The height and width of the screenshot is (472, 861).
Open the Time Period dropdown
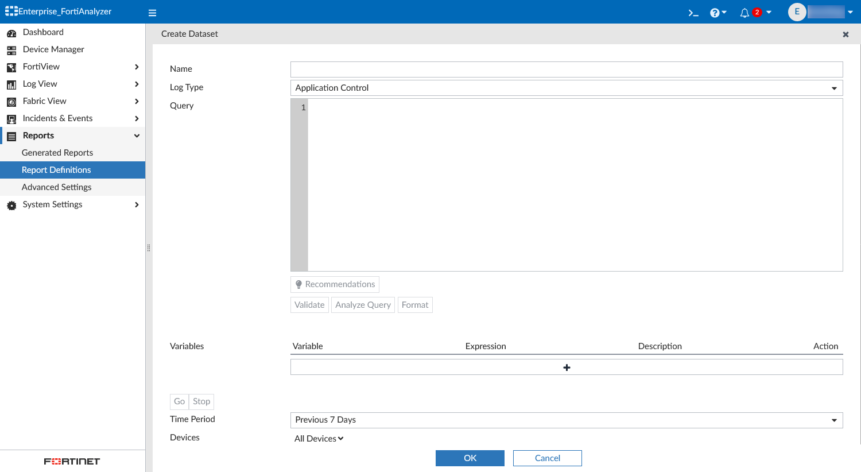[566, 420]
